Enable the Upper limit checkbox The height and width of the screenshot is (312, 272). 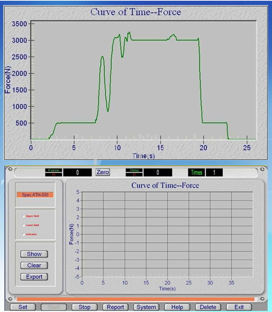(24, 216)
